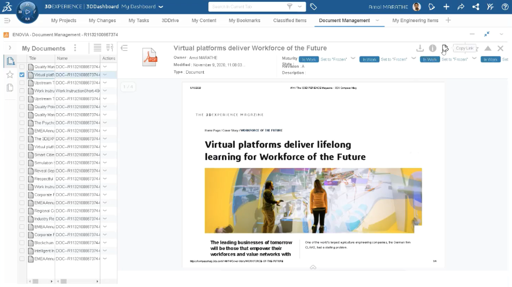
Task: Click the sort order icon in My Documents
Action: coord(109,48)
